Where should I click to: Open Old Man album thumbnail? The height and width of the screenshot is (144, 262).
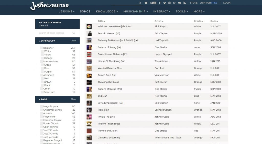pyautogui.click(x=89, y=96)
